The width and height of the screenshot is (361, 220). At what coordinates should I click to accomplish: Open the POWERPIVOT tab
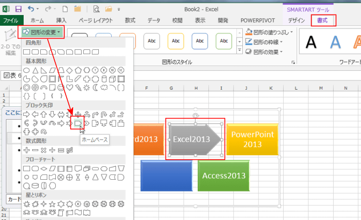[x=258, y=20]
